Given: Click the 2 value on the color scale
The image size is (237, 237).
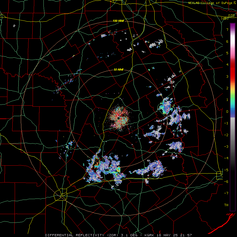Looking at the screenshot, I should coord(227,88).
